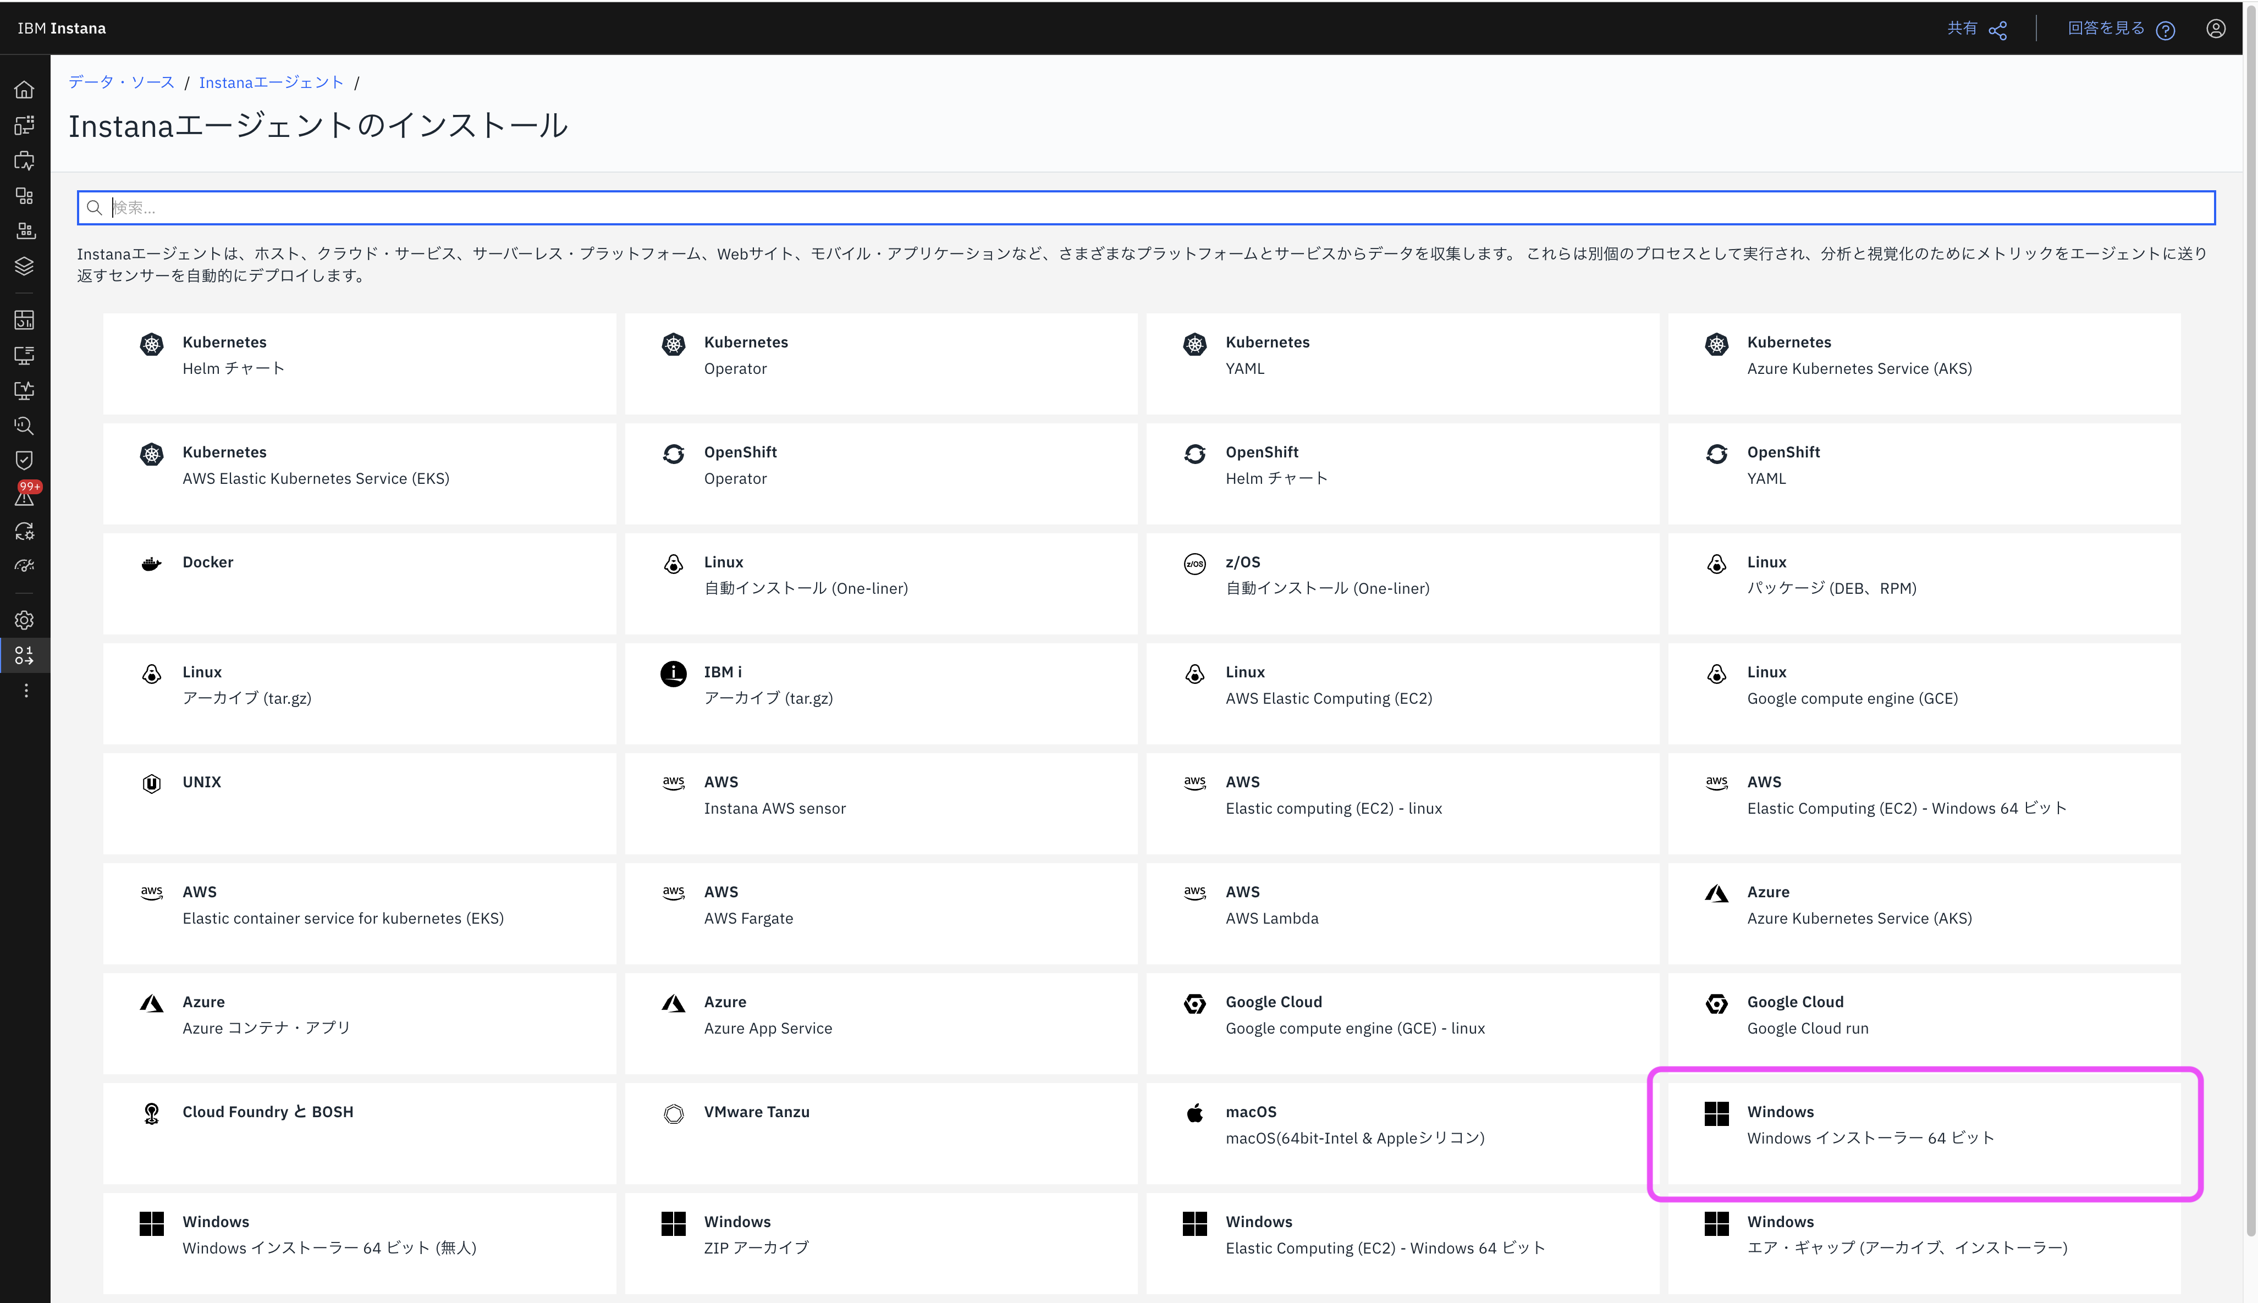The height and width of the screenshot is (1303, 2258).
Task: Expand the three-dot more menu in sidebar
Action: click(26, 691)
